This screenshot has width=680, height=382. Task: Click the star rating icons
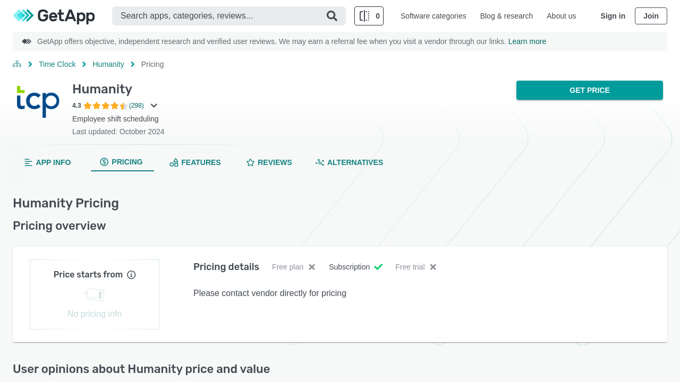(x=105, y=106)
